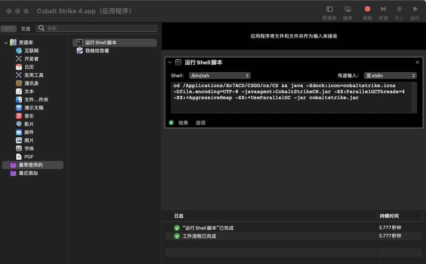Open the 选项 options of the action

coord(201,123)
